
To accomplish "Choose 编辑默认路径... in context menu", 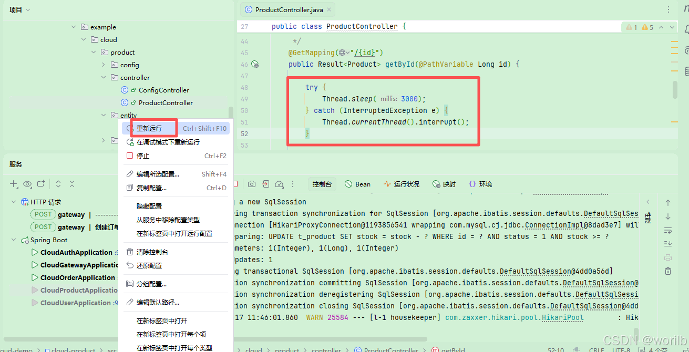I will click(176, 302).
